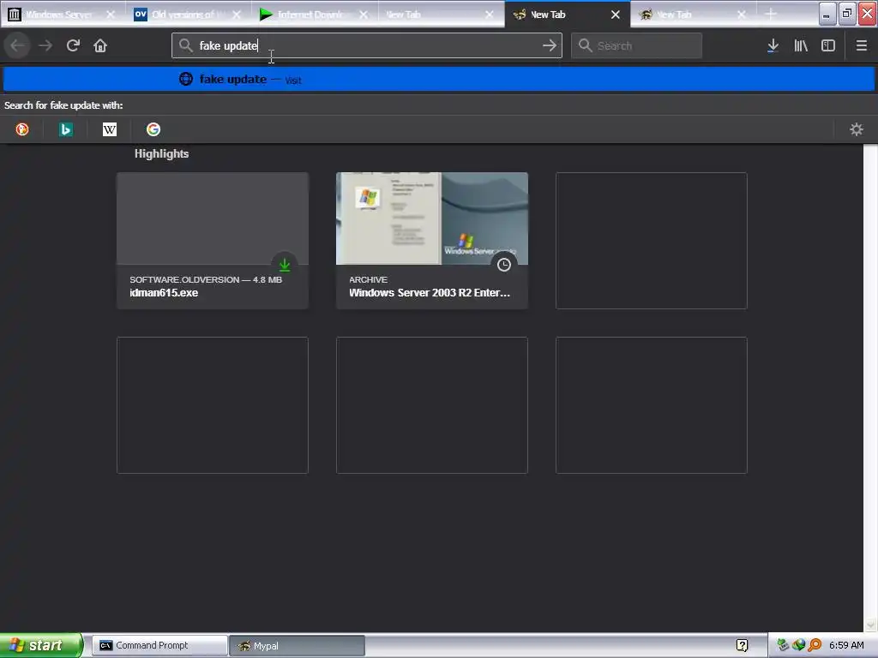The height and width of the screenshot is (658, 878).
Task: Select the Mypal taskbar button
Action: pos(298,645)
